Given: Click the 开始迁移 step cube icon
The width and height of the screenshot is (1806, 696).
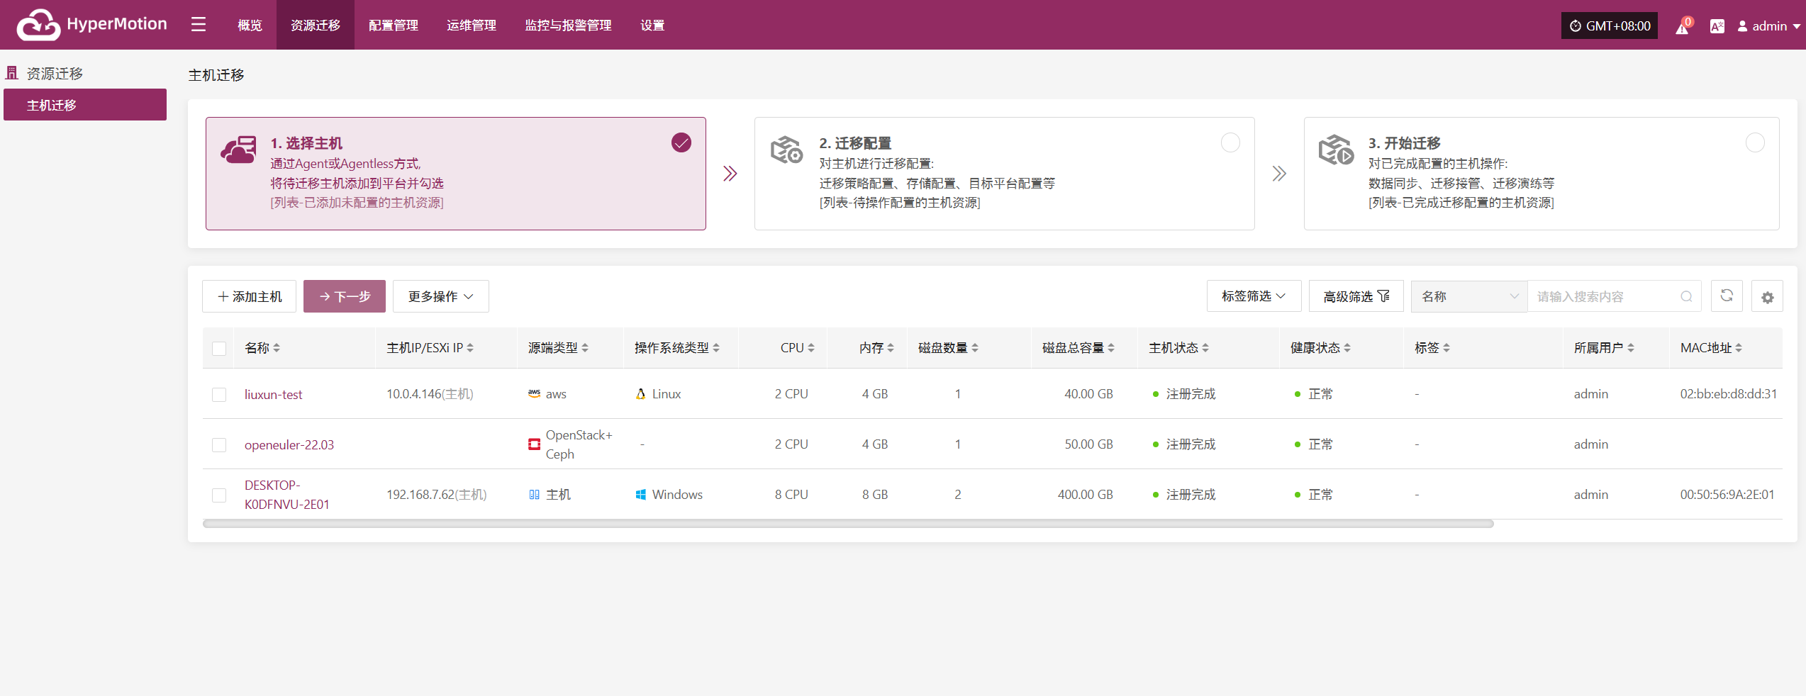Looking at the screenshot, I should coord(1336,150).
